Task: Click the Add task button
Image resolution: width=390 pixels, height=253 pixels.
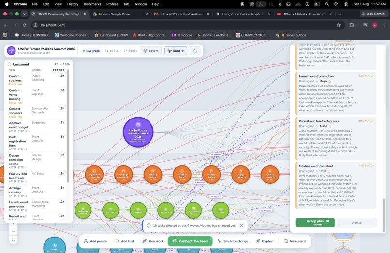Action: click(125, 241)
